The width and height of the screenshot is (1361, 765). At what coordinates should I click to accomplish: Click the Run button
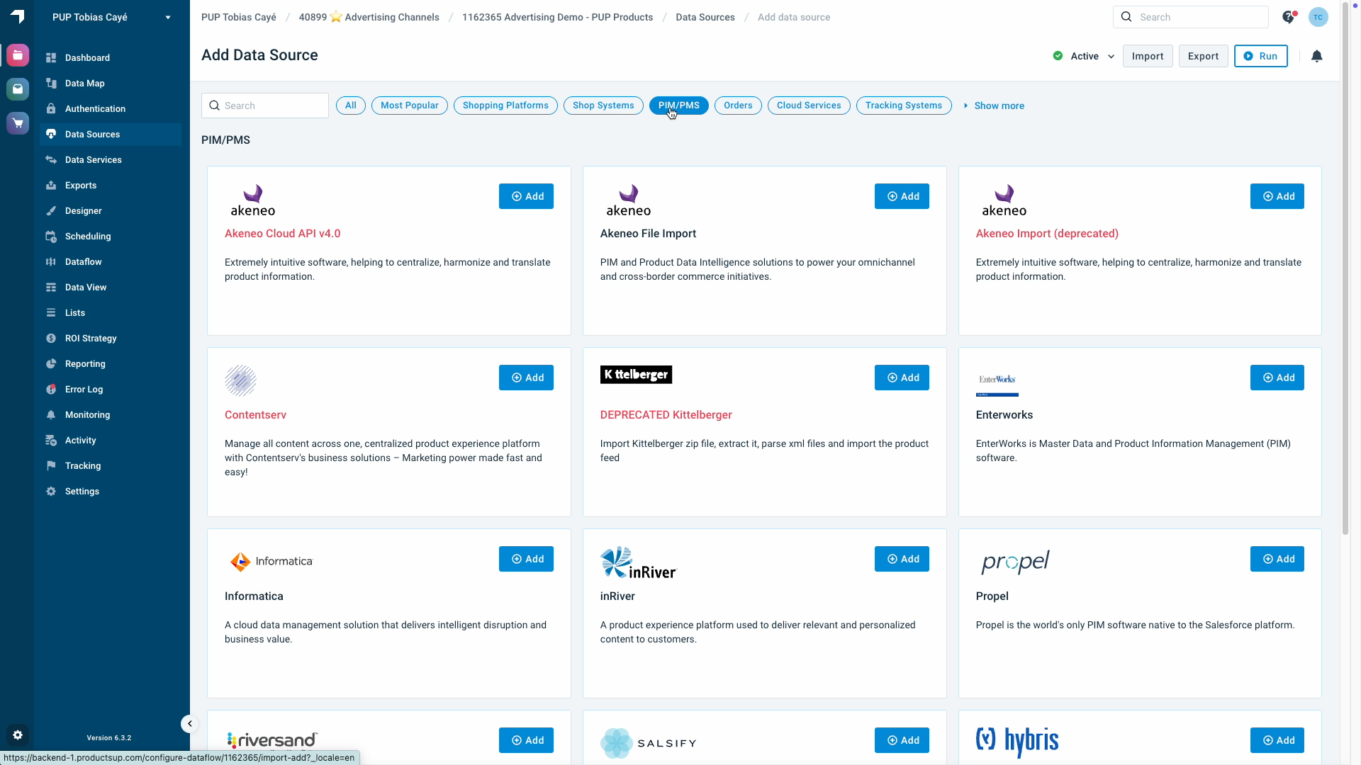point(1261,56)
